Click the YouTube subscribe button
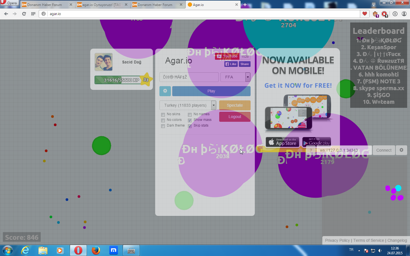Viewport: 410px width, 256px height. pos(227,56)
